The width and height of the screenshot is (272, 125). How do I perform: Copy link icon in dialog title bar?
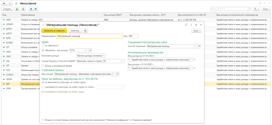tap(186, 25)
